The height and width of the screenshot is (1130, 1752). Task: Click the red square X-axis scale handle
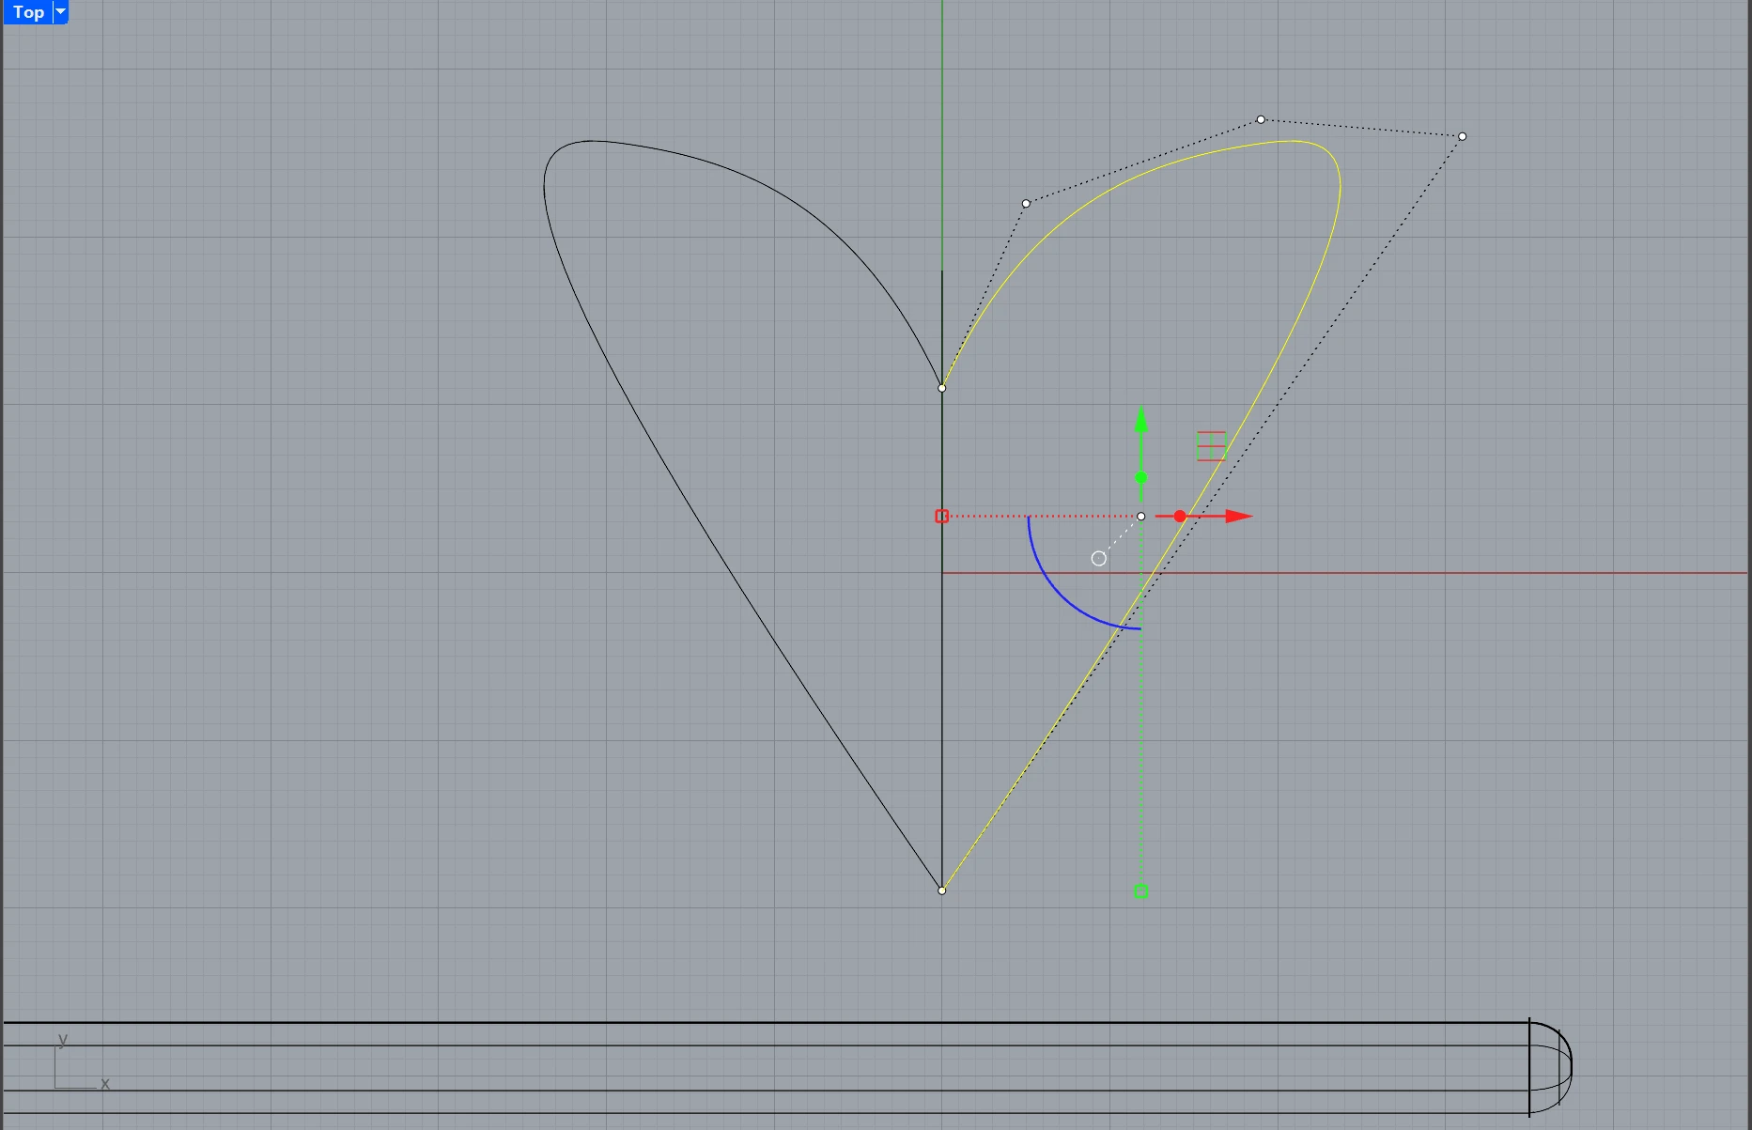(x=942, y=516)
